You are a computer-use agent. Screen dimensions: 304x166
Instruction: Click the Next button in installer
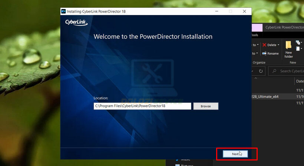[235, 154]
